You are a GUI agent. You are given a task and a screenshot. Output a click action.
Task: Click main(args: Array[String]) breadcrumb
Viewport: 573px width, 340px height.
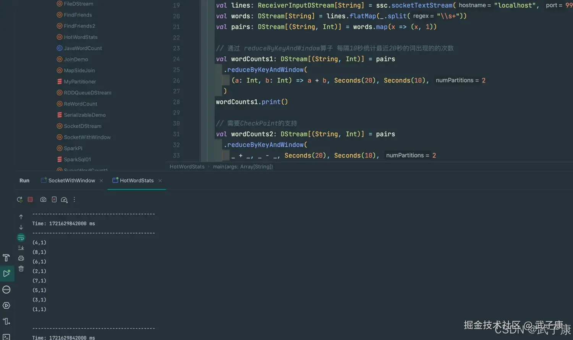243,167
